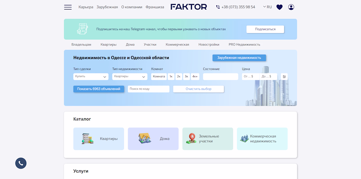Viewport: 361px width, 179px height.
Task: Open the Коммерческая недвижимость catalog card
Action: (262, 139)
